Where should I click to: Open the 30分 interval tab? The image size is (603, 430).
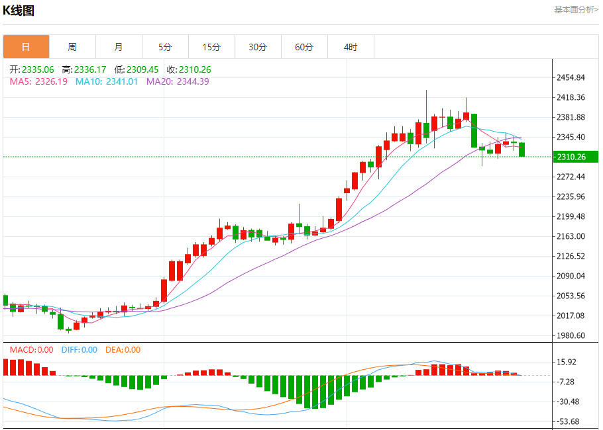(x=258, y=47)
